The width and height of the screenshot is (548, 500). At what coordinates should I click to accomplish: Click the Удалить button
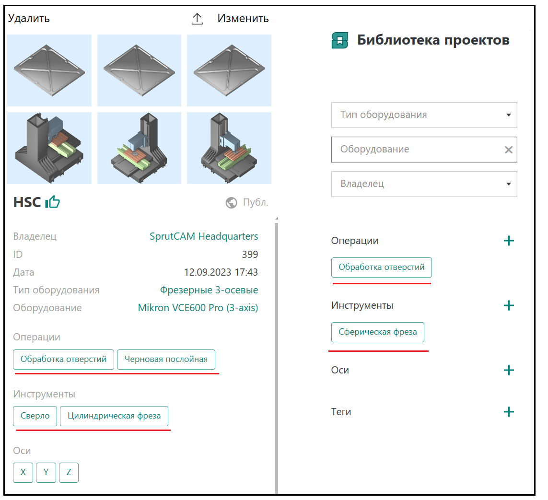click(29, 19)
